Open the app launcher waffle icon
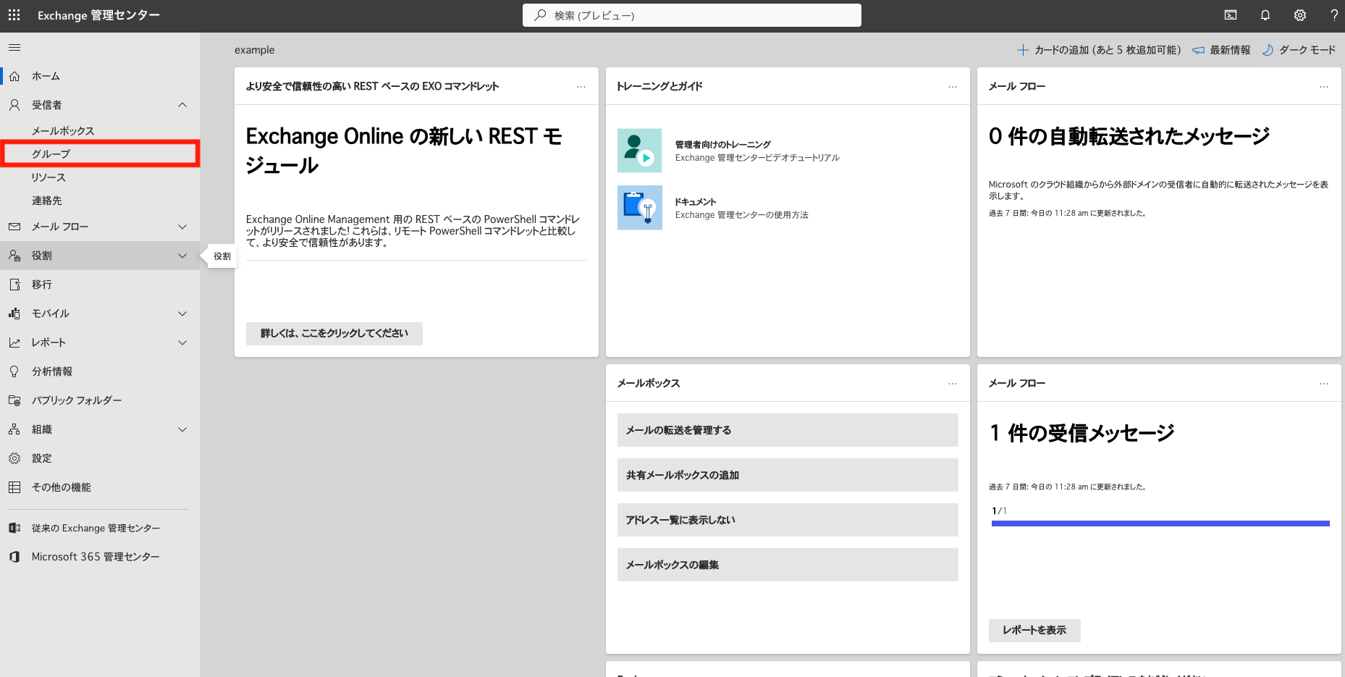 (14, 14)
